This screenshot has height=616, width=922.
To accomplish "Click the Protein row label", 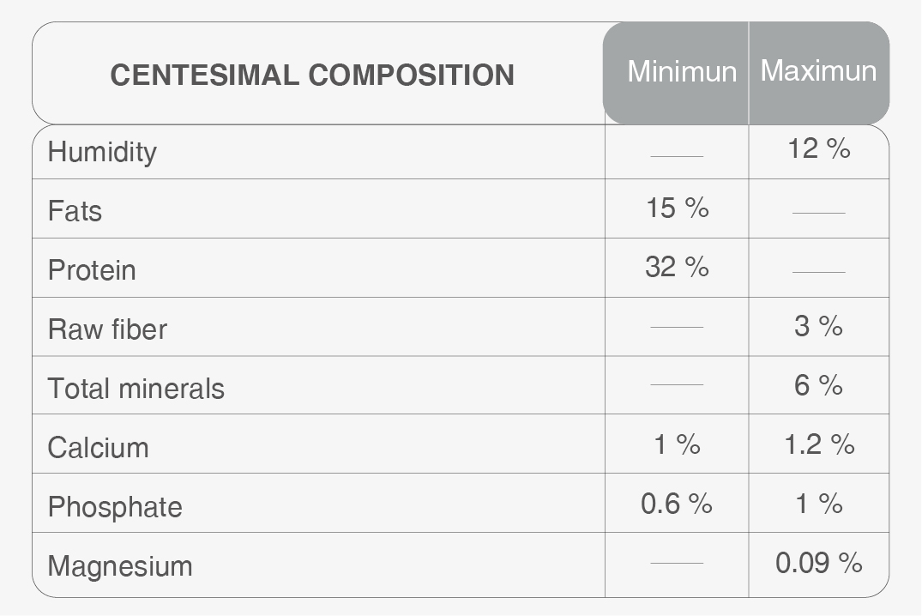I will 92,270.
